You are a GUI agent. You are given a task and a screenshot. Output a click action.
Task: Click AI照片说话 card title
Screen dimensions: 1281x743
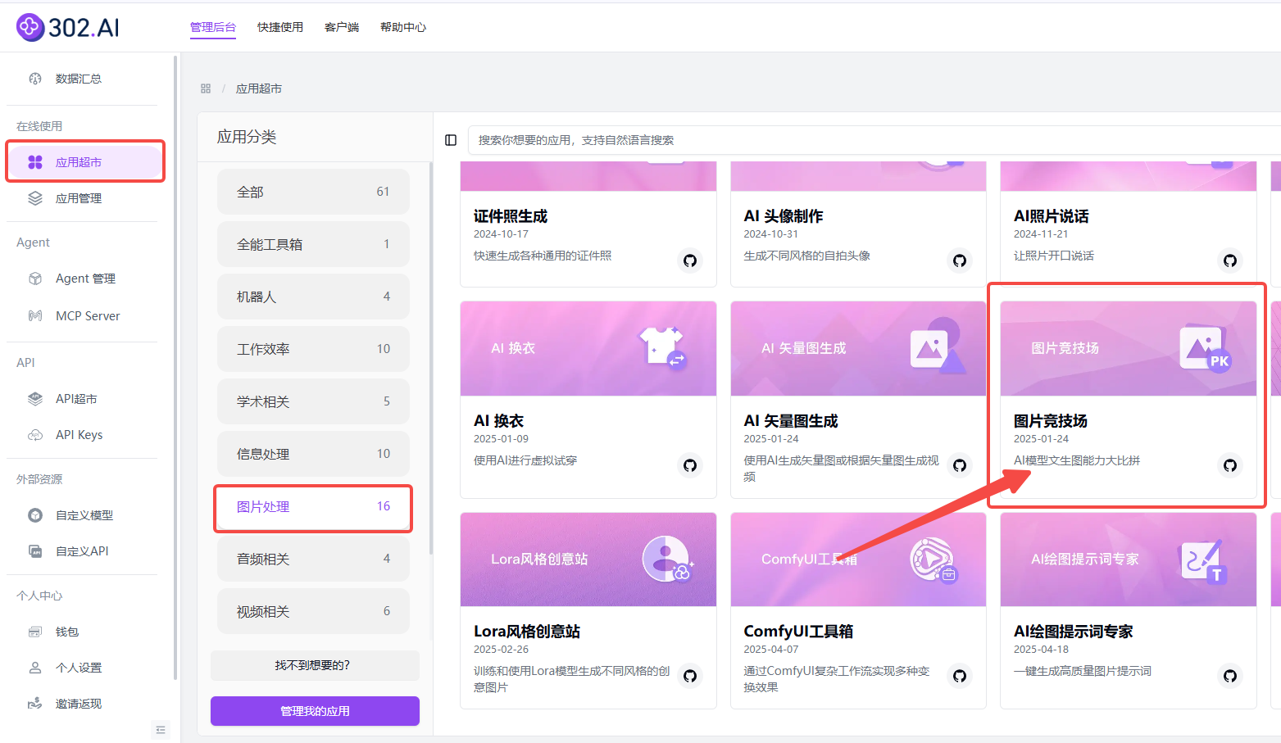pyautogui.click(x=1052, y=216)
